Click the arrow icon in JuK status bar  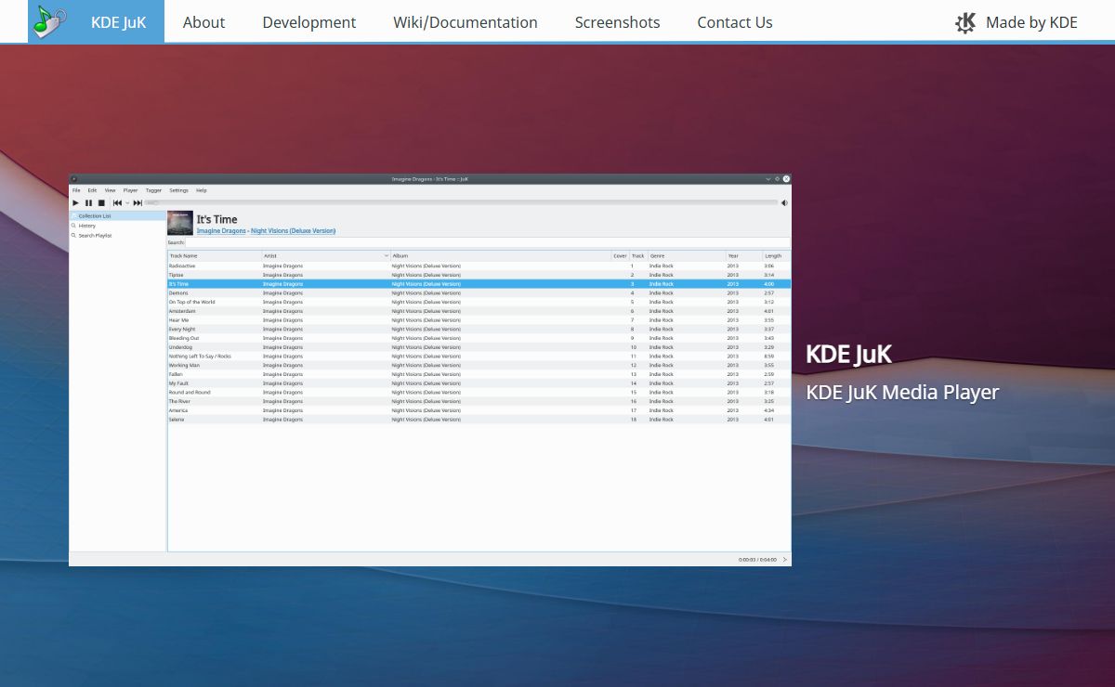point(785,560)
